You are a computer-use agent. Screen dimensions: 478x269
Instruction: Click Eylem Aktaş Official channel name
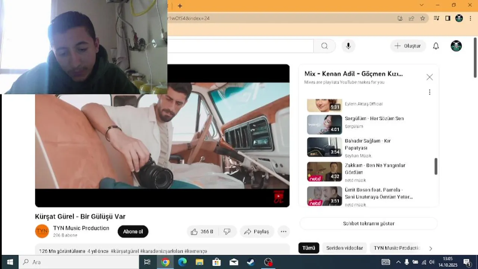[364, 104]
